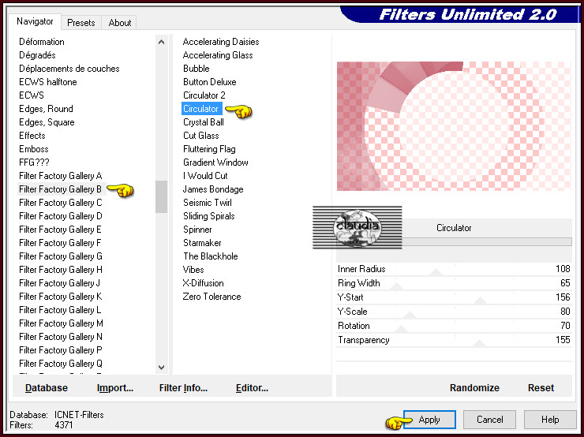Choose the Starmaker filter

(202, 243)
